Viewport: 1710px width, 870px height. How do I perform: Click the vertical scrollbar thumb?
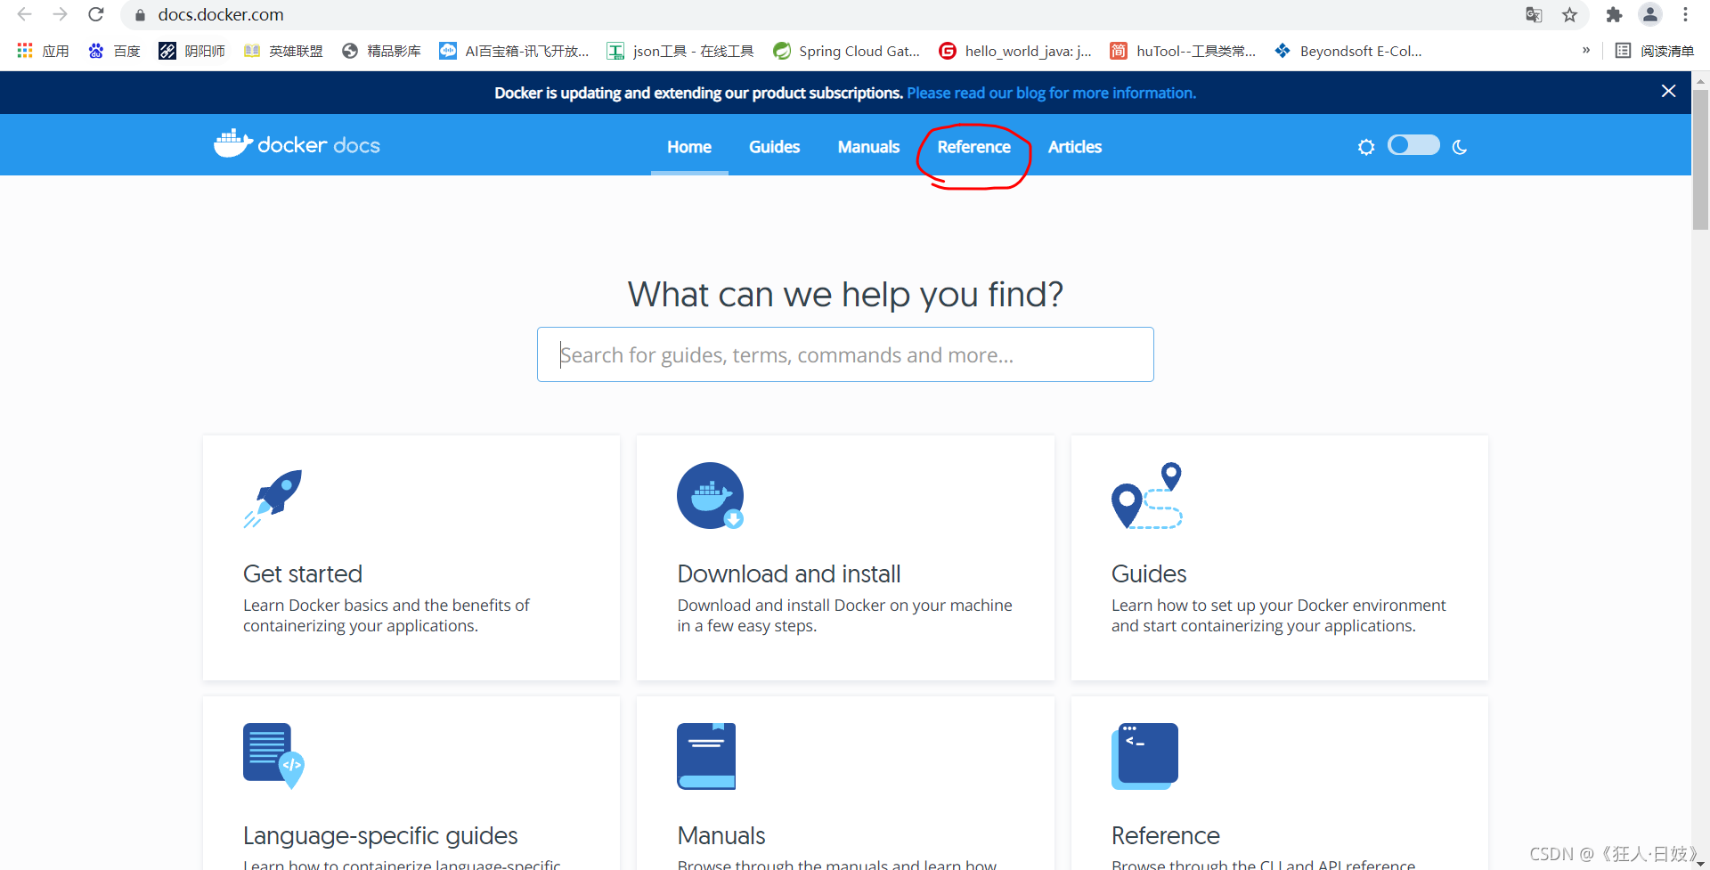1700,160
